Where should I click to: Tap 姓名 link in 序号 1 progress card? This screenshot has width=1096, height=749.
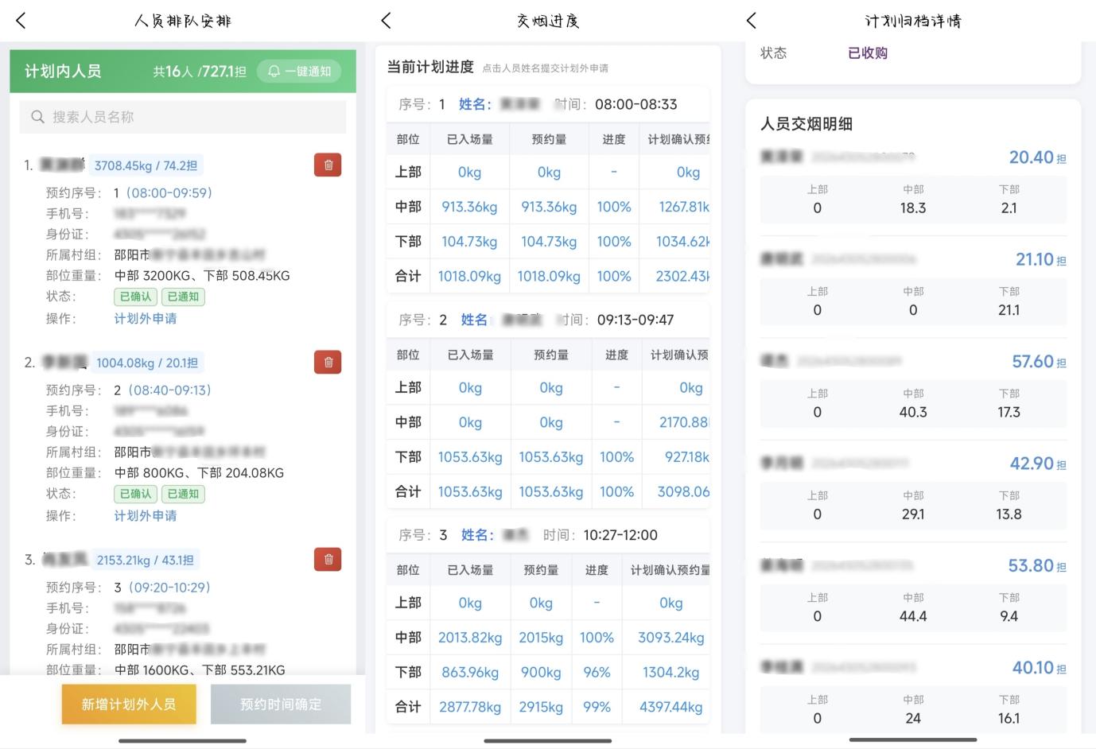(475, 104)
